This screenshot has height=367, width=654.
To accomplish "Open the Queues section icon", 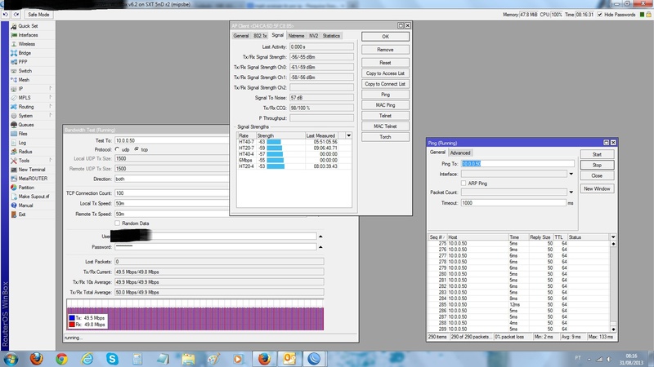I will (x=13, y=125).
